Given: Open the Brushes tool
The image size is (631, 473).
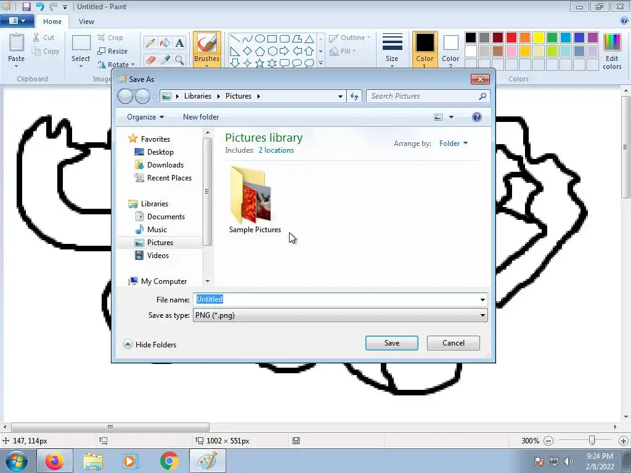Looking at the screenshot, I should point(207,49).
